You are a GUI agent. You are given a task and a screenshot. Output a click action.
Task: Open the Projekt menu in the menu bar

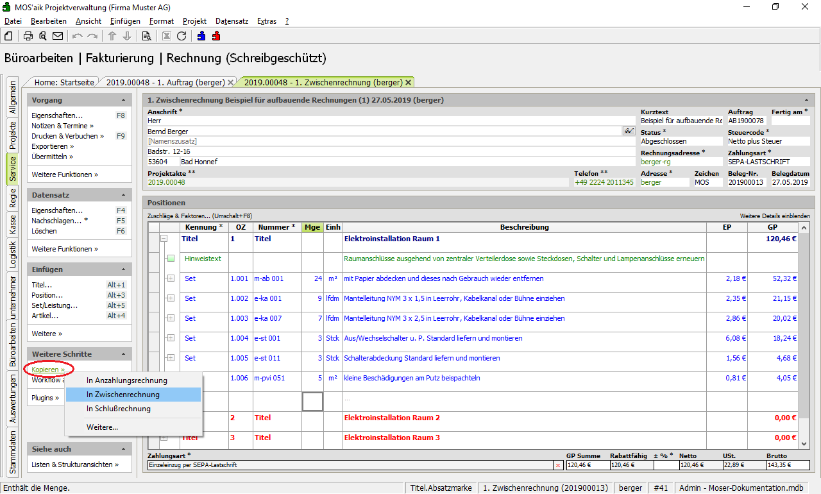click(194, 21)
